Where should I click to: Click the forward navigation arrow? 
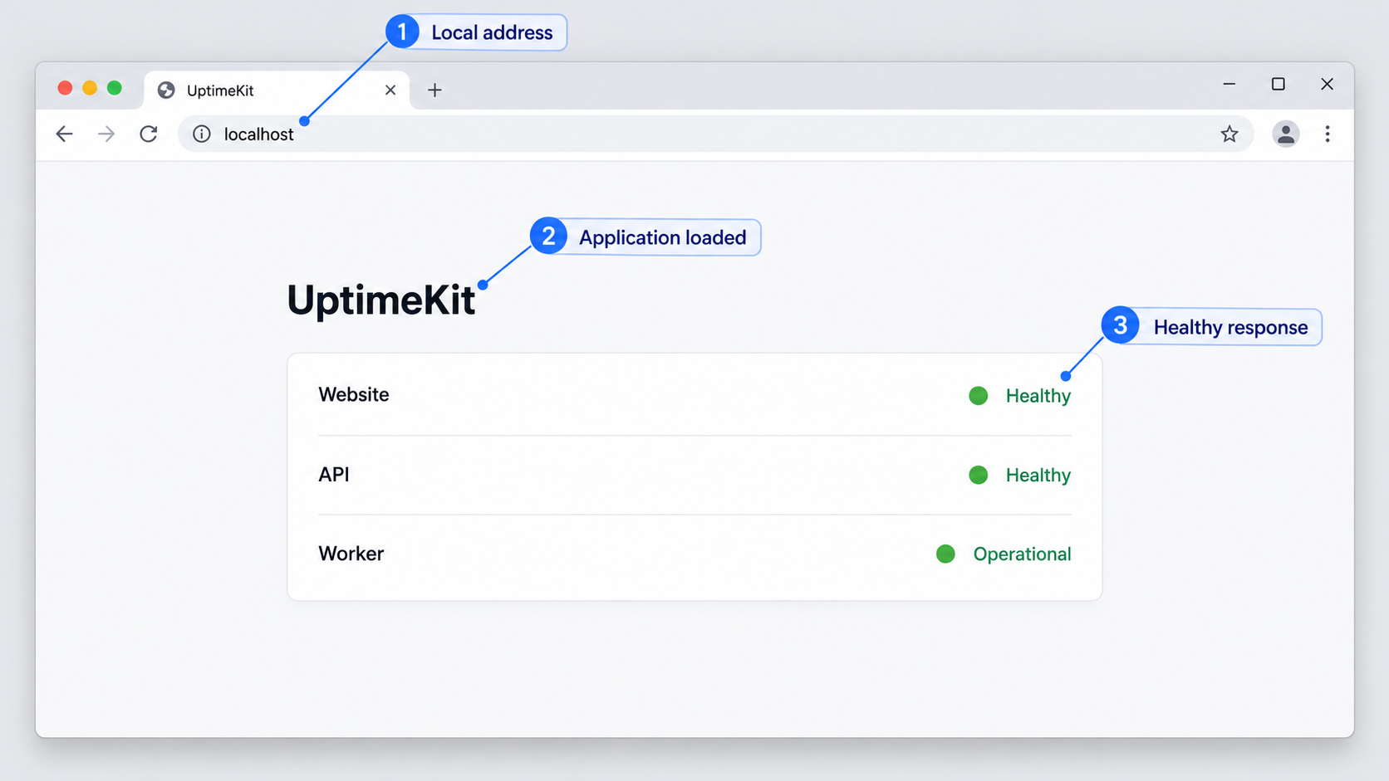tap(106, 134)
